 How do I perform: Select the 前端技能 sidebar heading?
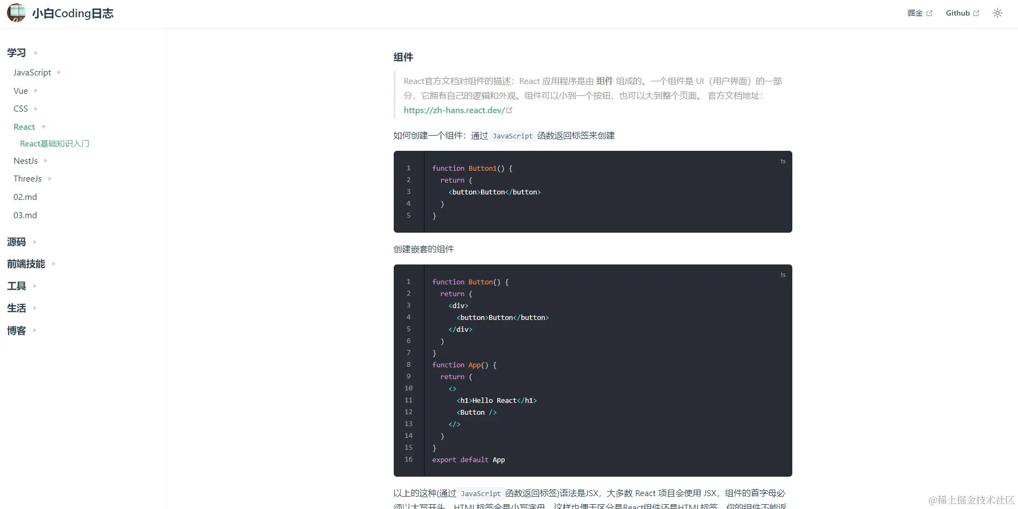(x=26, y=264)
